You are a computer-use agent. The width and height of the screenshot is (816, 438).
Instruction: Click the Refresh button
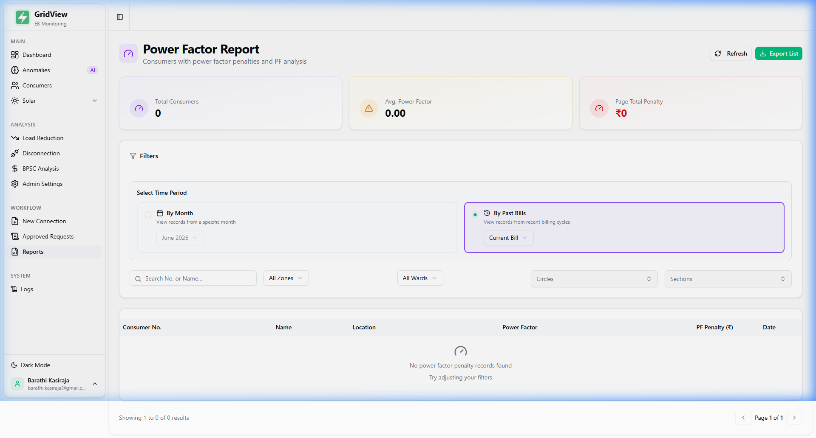coord(731,53)
